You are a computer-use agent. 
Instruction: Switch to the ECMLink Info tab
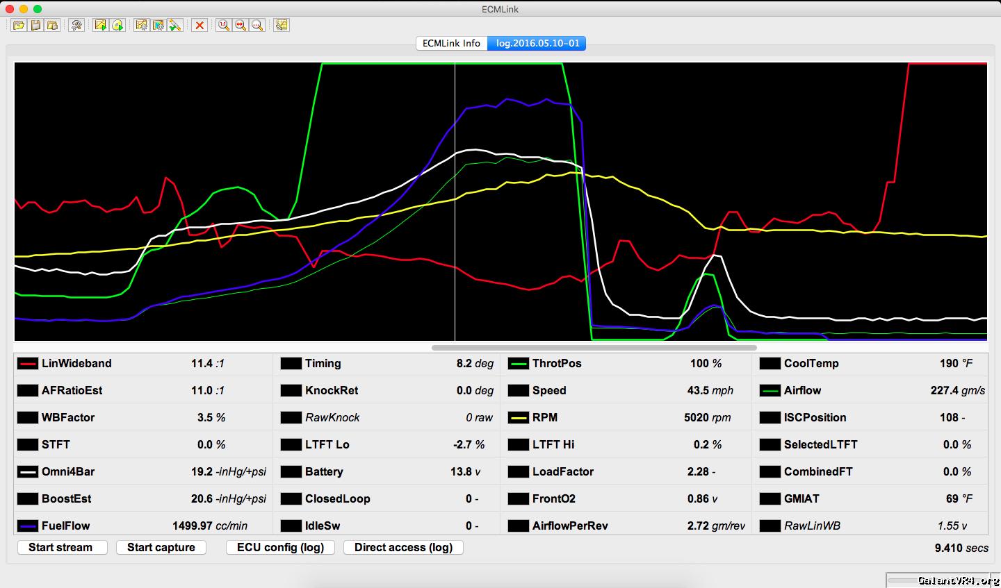pos(451,43)
